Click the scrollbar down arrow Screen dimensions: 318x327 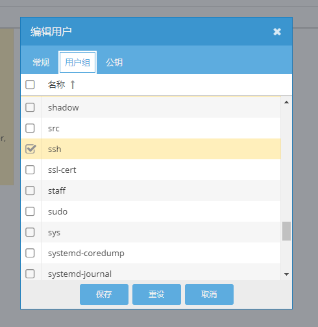(286, 274)
